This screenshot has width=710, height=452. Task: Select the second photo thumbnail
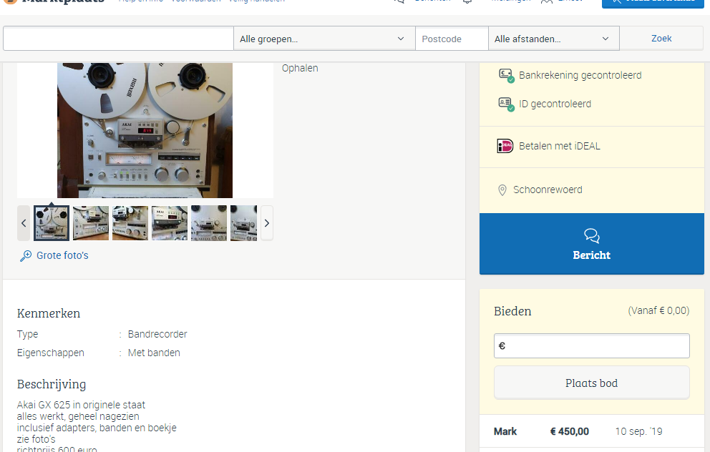click(x=91, y=223)
